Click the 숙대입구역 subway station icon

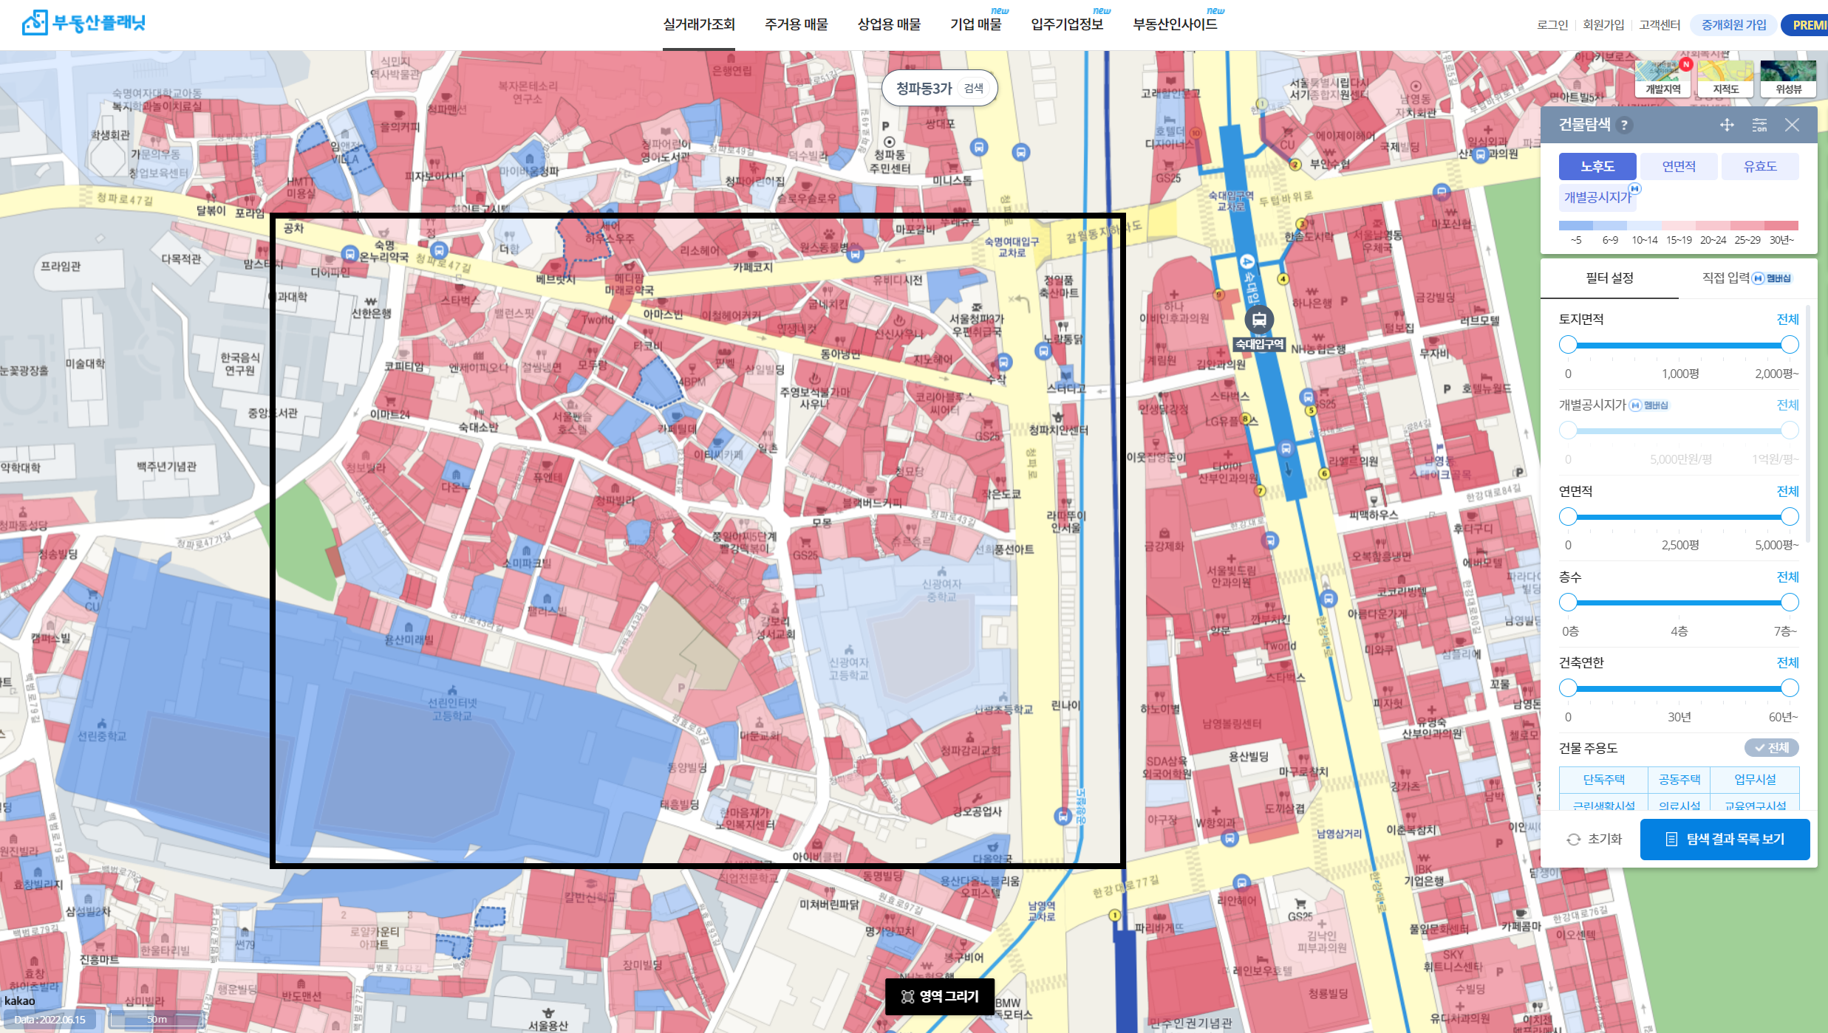click(1259, 320)
